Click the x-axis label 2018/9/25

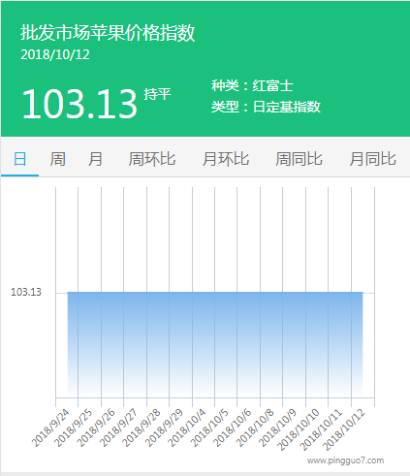(x=74, y=428)
